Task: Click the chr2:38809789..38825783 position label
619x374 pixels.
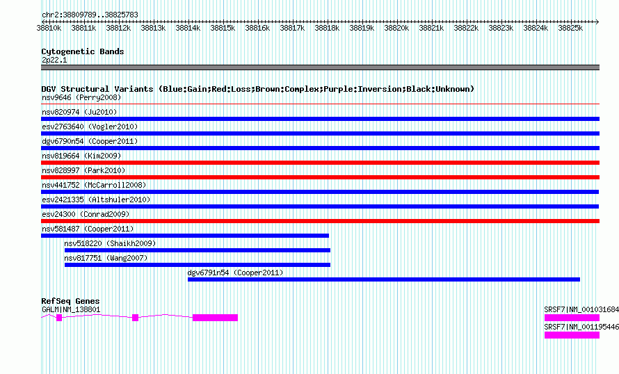Action: pyautogui.click(x=90, y=15)
